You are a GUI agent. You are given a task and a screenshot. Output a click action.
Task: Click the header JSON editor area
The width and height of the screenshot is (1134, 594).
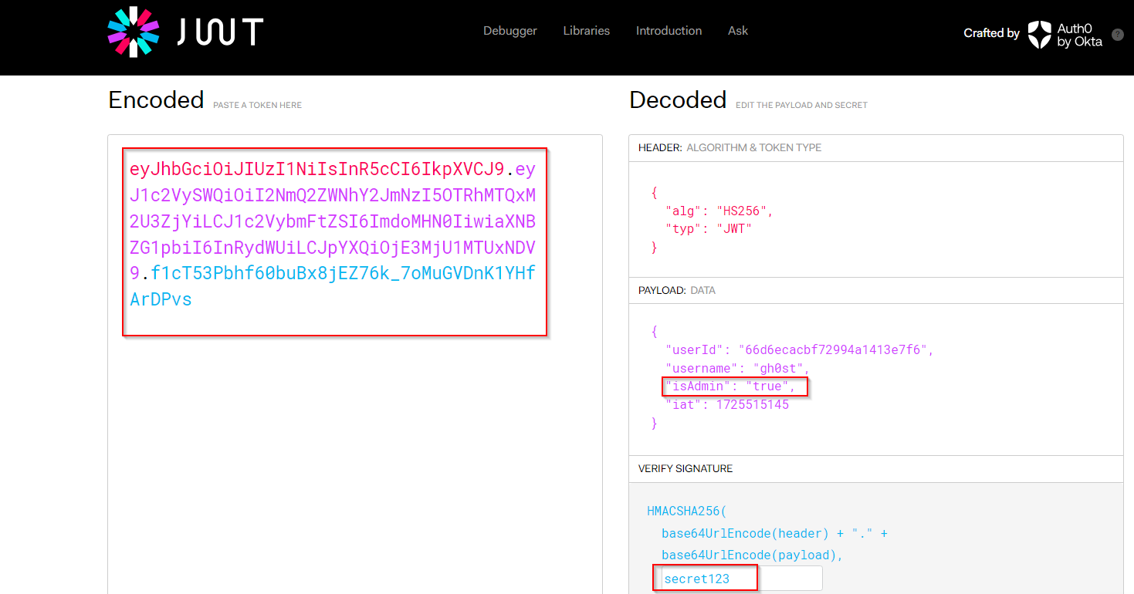(876, 219)
